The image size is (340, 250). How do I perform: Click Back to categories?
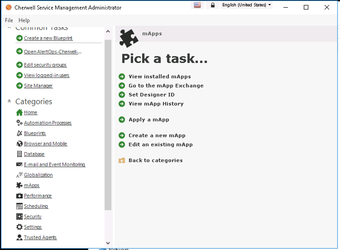click(155, 161)
